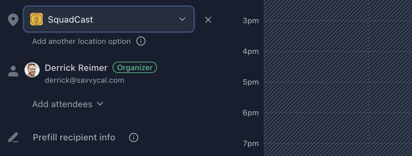The width and height of the screenshot is (412, 156).
Task: Click the location pin icon
Action: click(13, 20)
